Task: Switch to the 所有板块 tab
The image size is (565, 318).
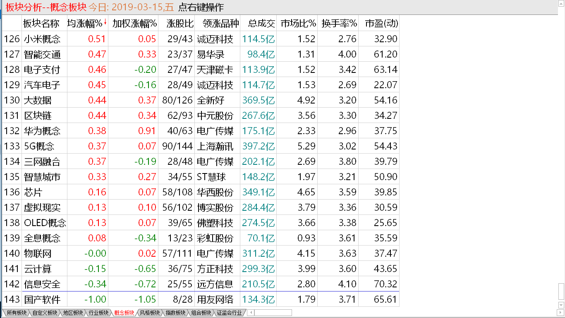Action: [x=17, y=313]
